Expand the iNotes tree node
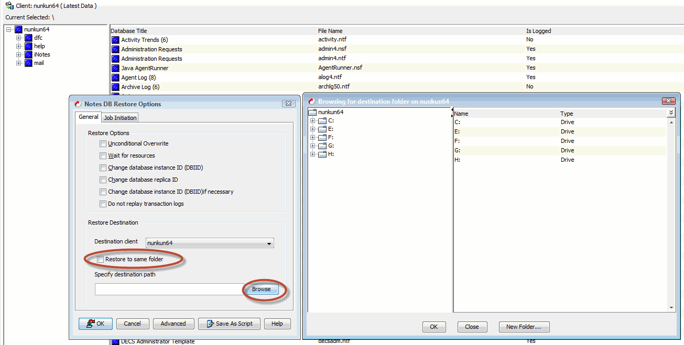This screenshot has height=345, width=684. (19, 54)
